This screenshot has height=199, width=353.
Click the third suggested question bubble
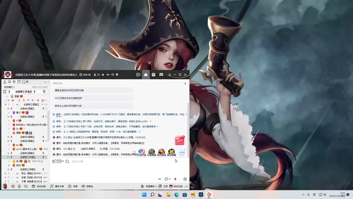tap(94, 106)
